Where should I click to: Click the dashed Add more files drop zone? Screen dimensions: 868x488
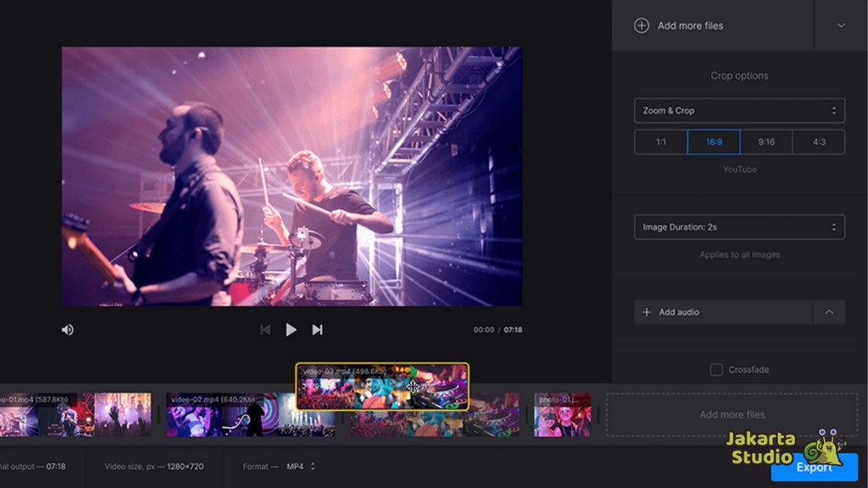(x=732, y=414)
